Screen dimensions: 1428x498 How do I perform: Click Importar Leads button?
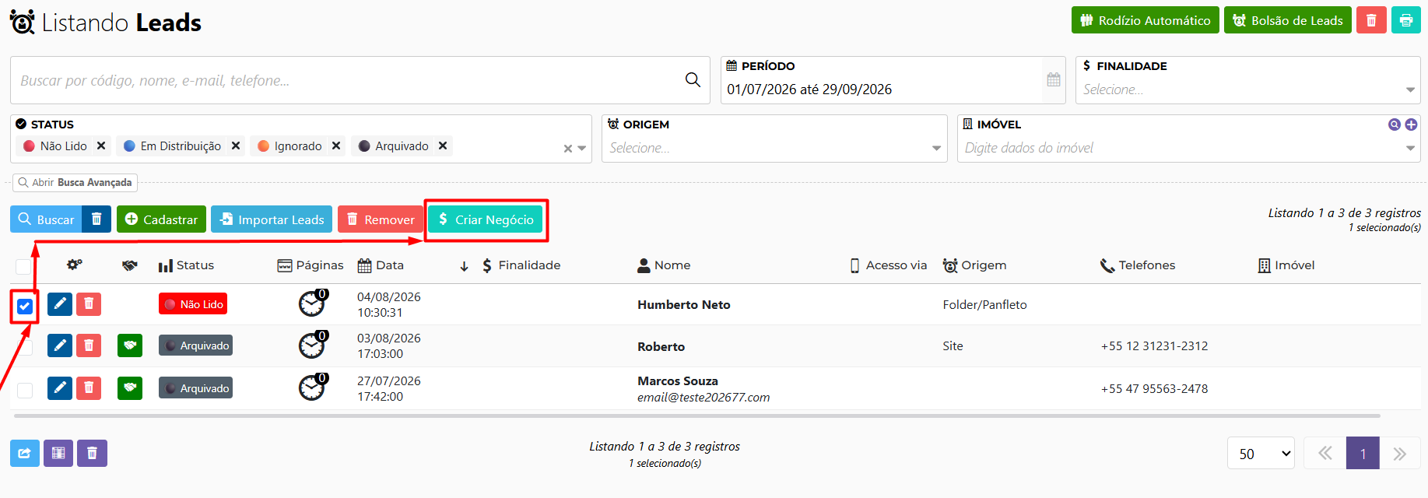(x=272, y=219)
